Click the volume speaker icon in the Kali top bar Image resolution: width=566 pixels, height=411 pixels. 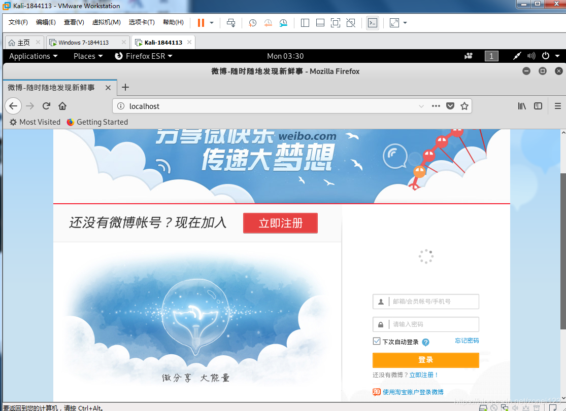531,56
